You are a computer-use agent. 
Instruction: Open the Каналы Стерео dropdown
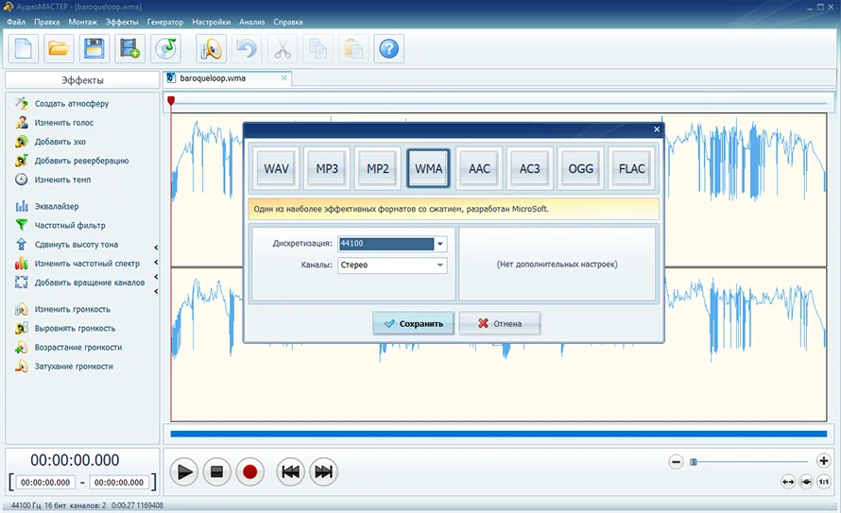point(392,265)
